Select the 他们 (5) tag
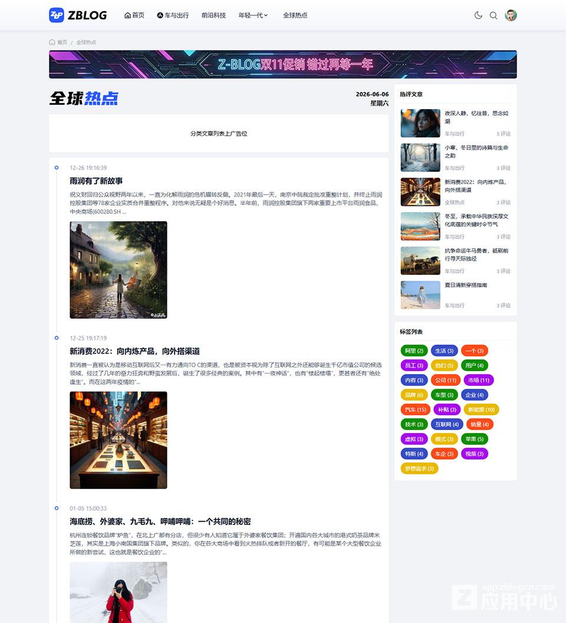The width and height of the screenshot is (566, 623). [444, 366]
